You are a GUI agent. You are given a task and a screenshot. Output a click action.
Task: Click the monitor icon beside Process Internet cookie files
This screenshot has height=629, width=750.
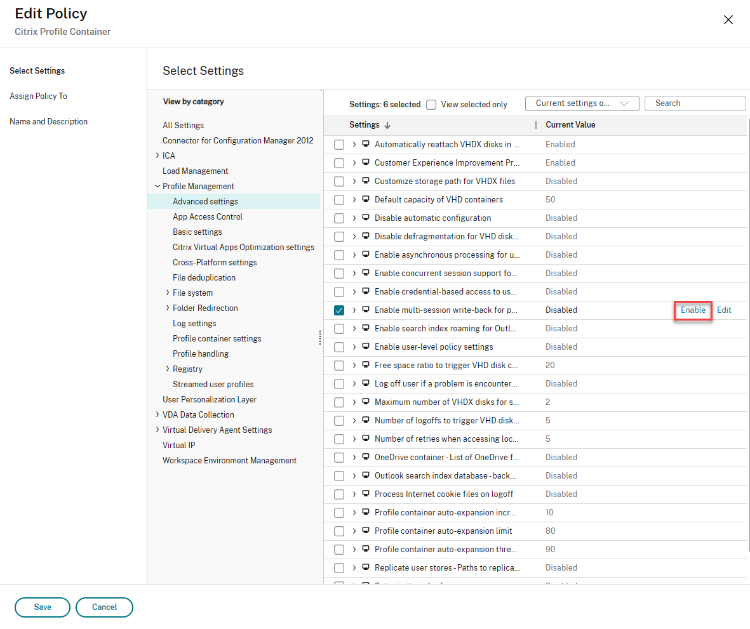pos(366,494)
